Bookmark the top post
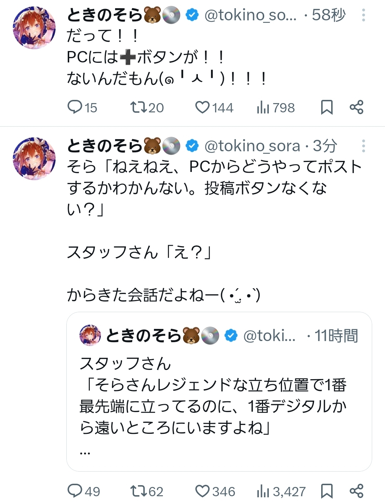This screenshot has width=385, height=503. click(327, 107)
